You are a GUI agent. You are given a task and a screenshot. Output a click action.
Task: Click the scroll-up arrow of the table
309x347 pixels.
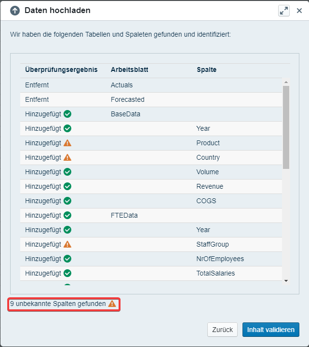(x=286, y=83)
